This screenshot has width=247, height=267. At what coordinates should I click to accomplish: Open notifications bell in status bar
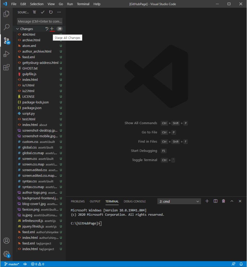[x=241, y=264]
